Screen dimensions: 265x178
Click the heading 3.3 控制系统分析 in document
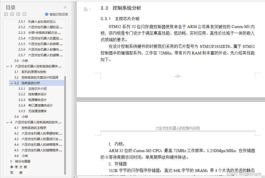[121, 8]
